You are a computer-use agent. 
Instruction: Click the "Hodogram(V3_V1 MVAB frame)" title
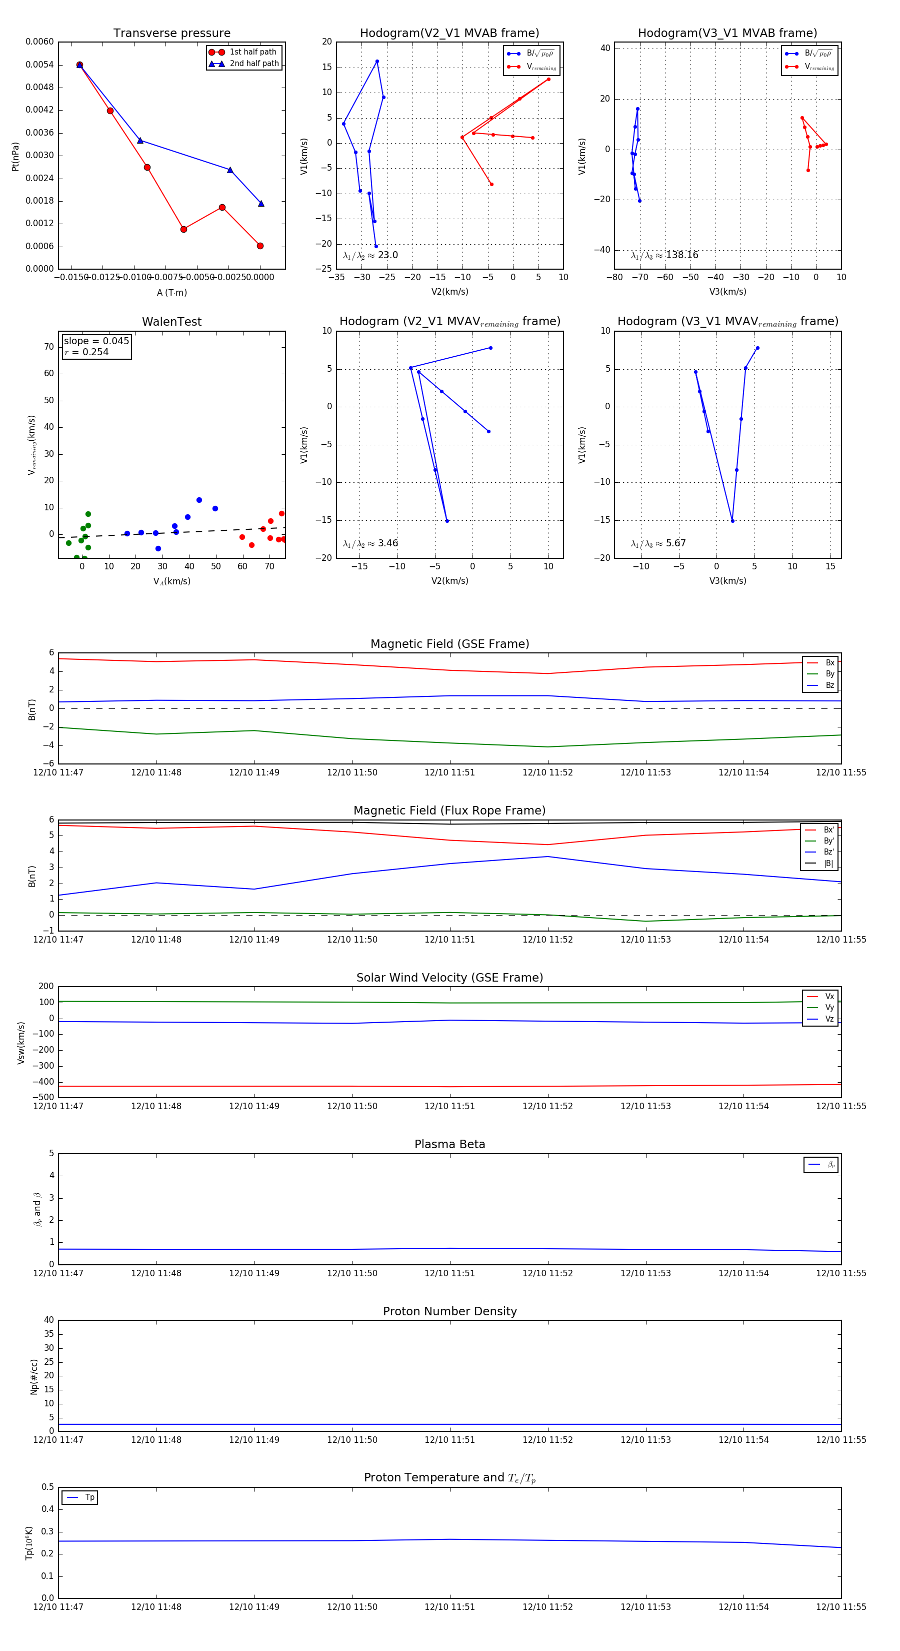click(727, 34)
